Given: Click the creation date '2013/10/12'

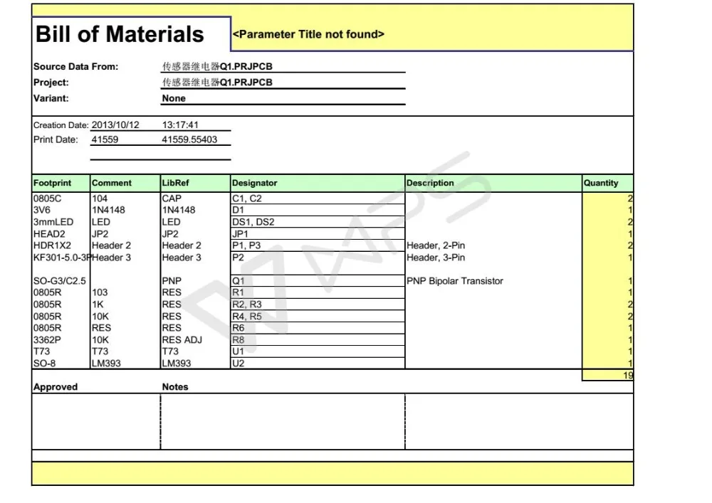Looking at the screenshot, I should pos(115,125).
